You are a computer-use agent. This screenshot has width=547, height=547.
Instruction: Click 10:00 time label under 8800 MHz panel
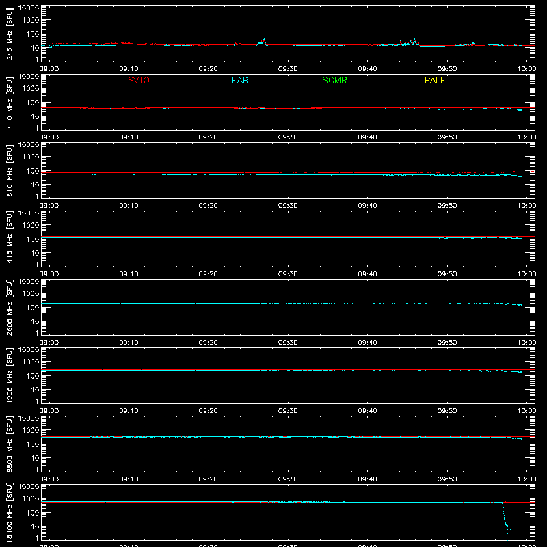(x=526, y=479)
